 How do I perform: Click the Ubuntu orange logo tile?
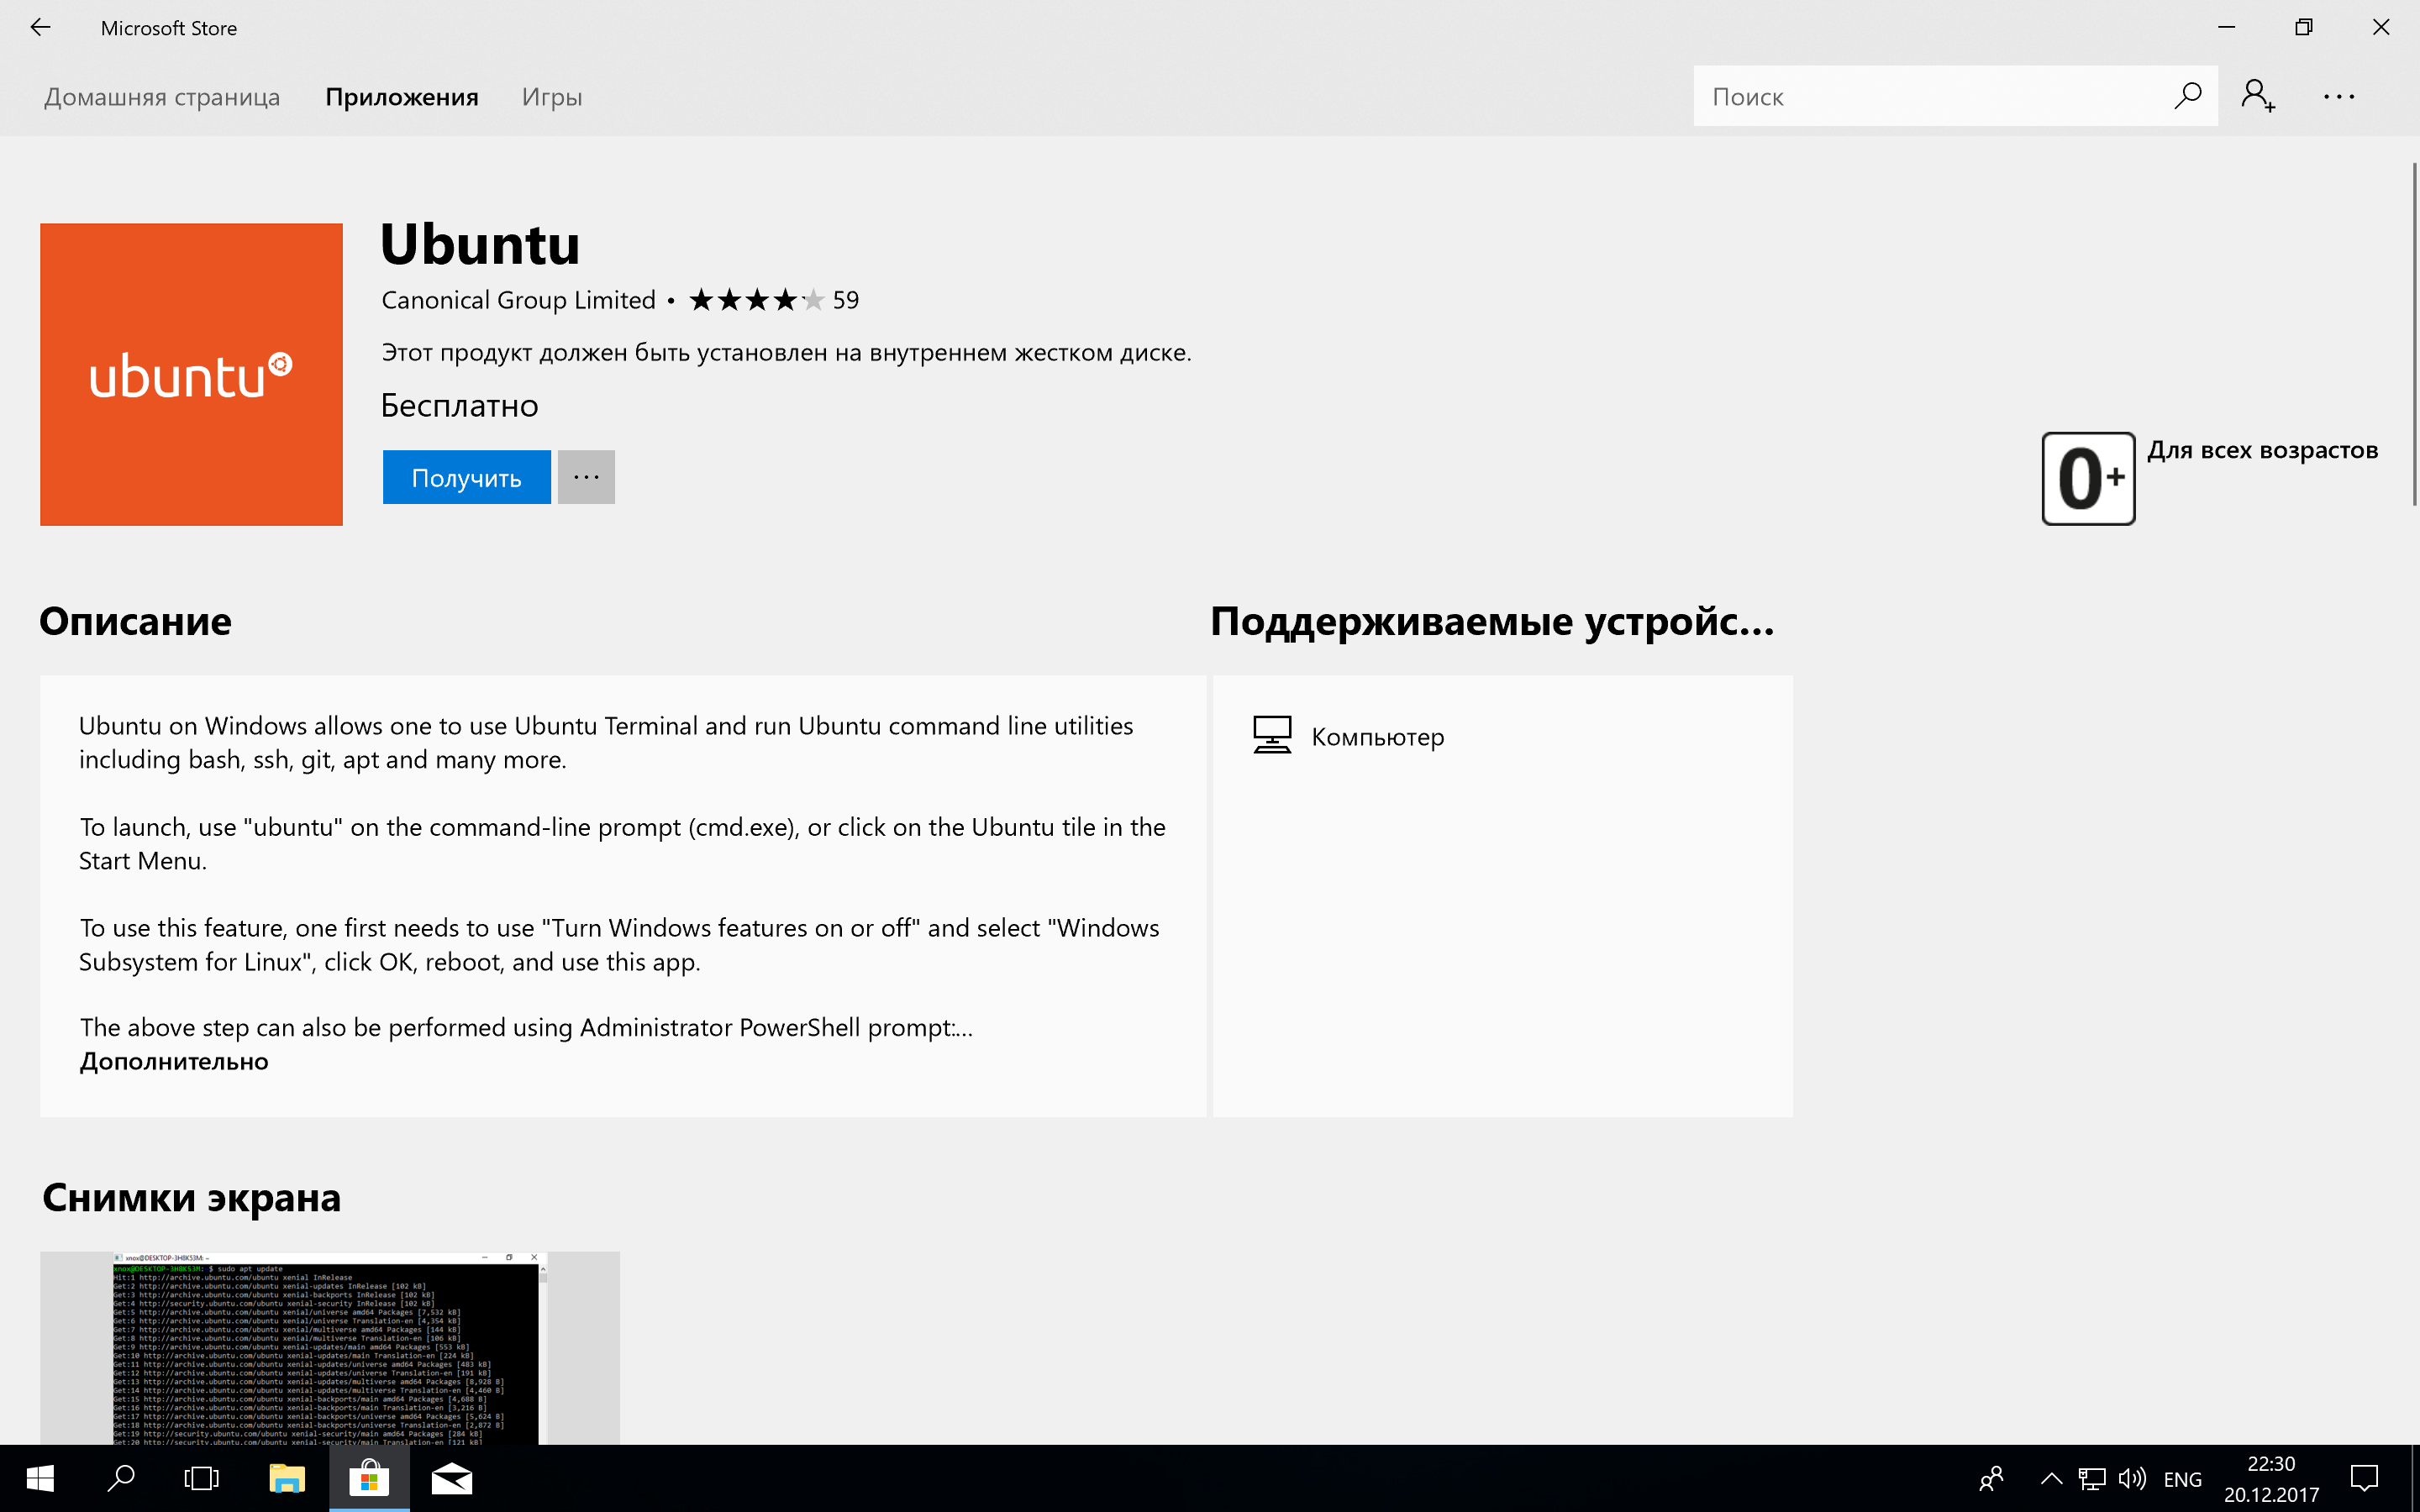coord(191,374)
